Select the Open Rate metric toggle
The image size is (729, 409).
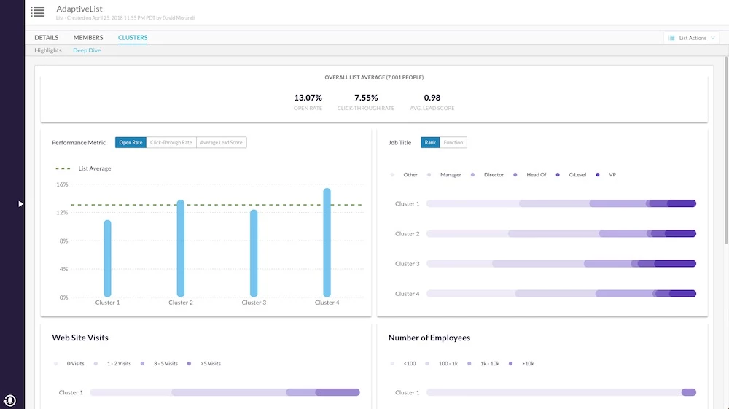point(130,142)
